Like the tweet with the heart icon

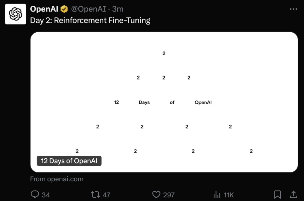[156, 195]
